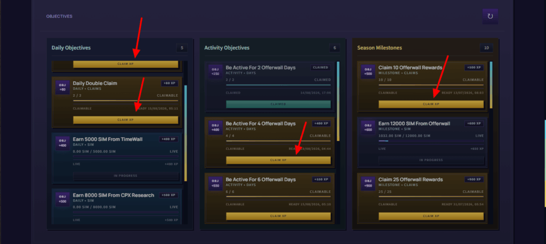This screenshot has width=546, height=244.
Task: Click the Daily Double Claim title
Action: [95, 83]
